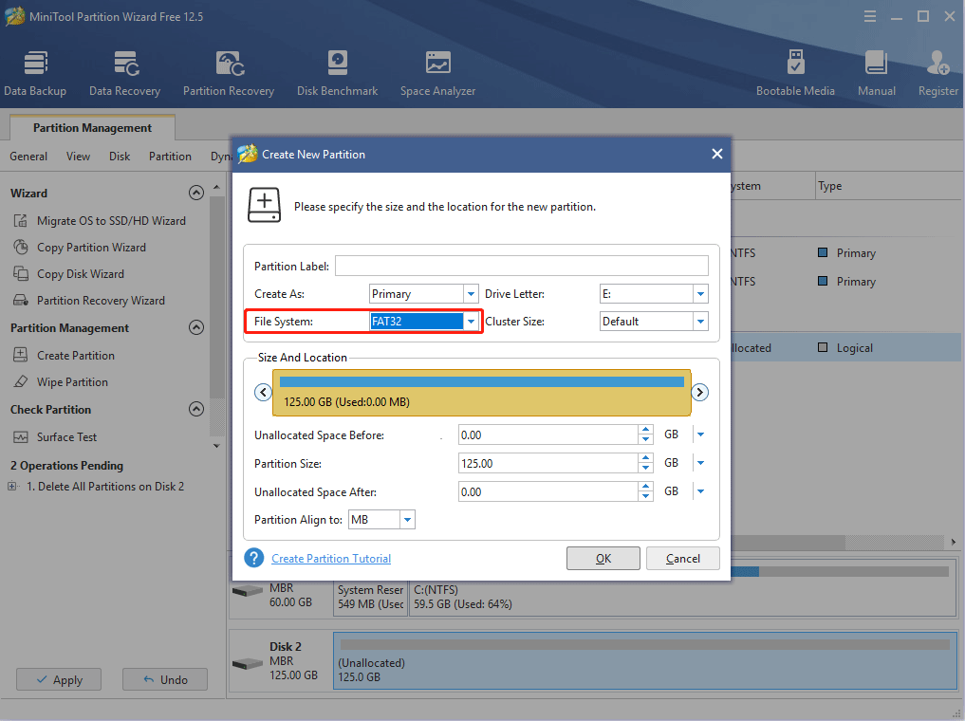Increase Unallocated Space Before with the up spinner
The height and width of the screenshot is (721, 965).
point(645,430)
